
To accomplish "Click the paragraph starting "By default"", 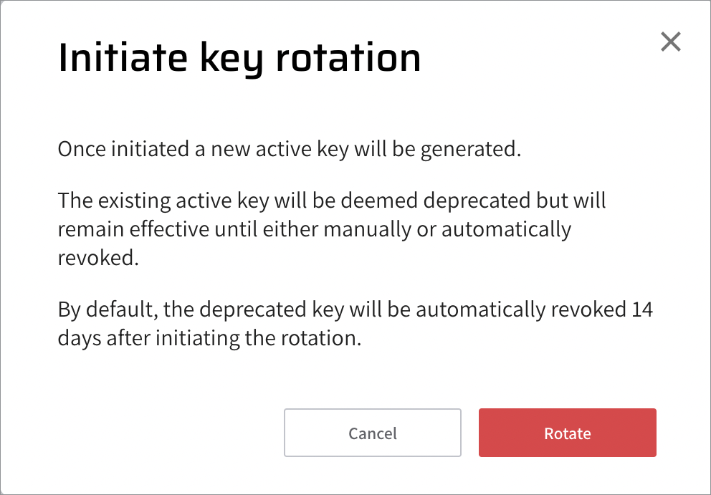I will (355, 324).
